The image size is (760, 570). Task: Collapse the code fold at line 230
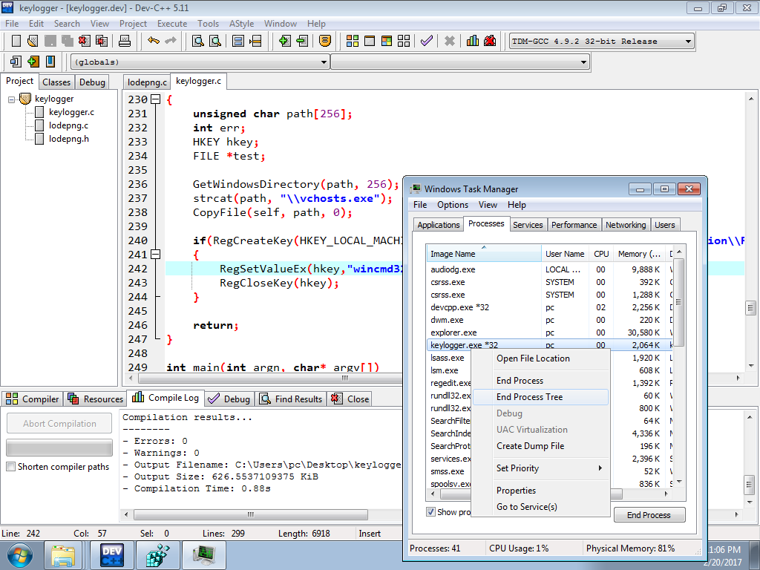click(155, 99)
